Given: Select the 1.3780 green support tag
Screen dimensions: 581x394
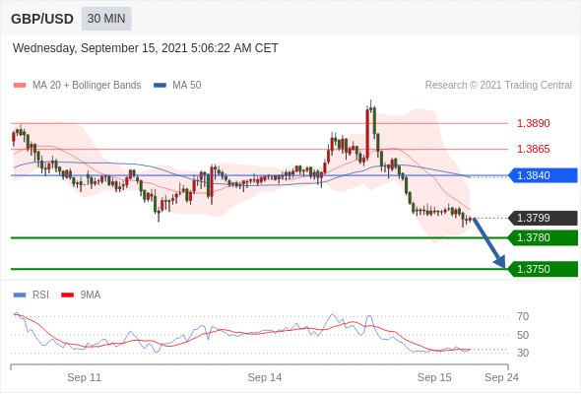Looking at the screenshot, I should tap(543, 237).
